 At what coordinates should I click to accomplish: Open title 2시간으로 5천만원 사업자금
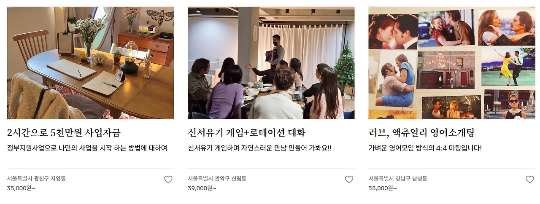click(64, 133)
